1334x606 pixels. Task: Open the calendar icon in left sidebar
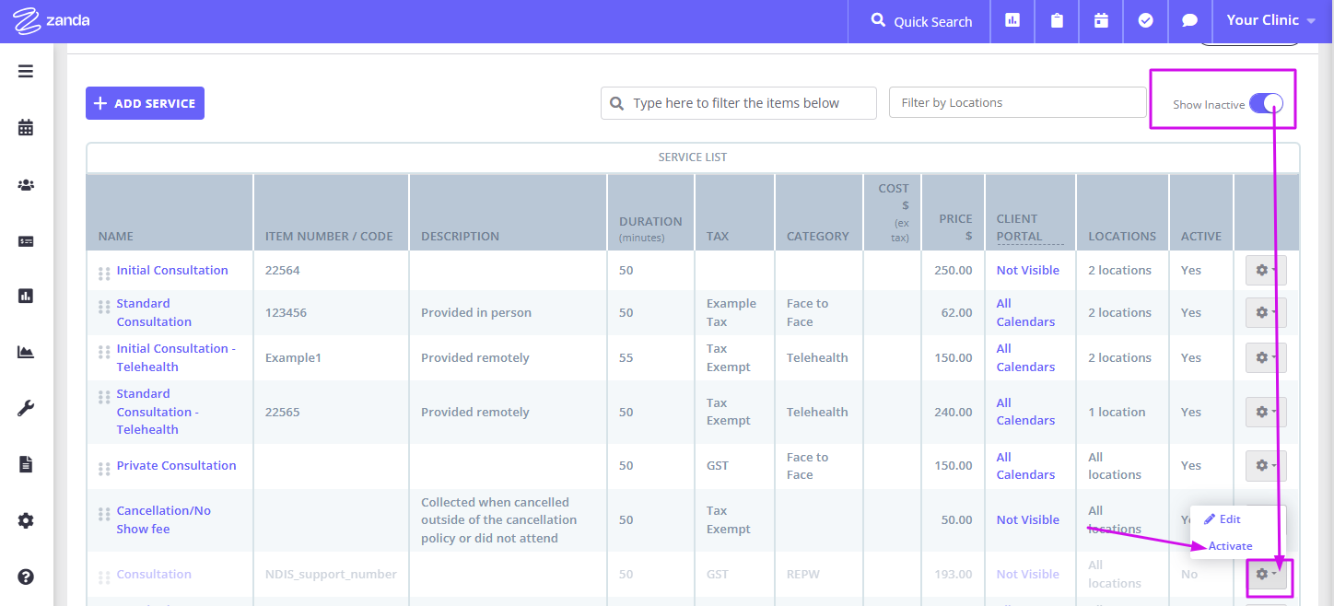tap(26, 128)
